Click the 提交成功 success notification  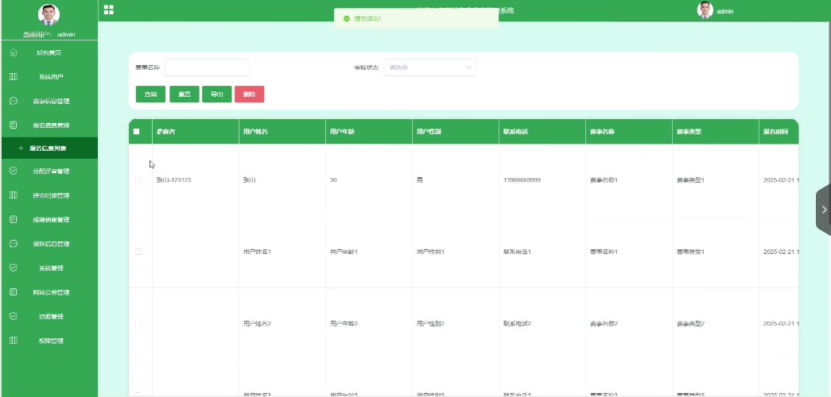(x=416, y=18)
